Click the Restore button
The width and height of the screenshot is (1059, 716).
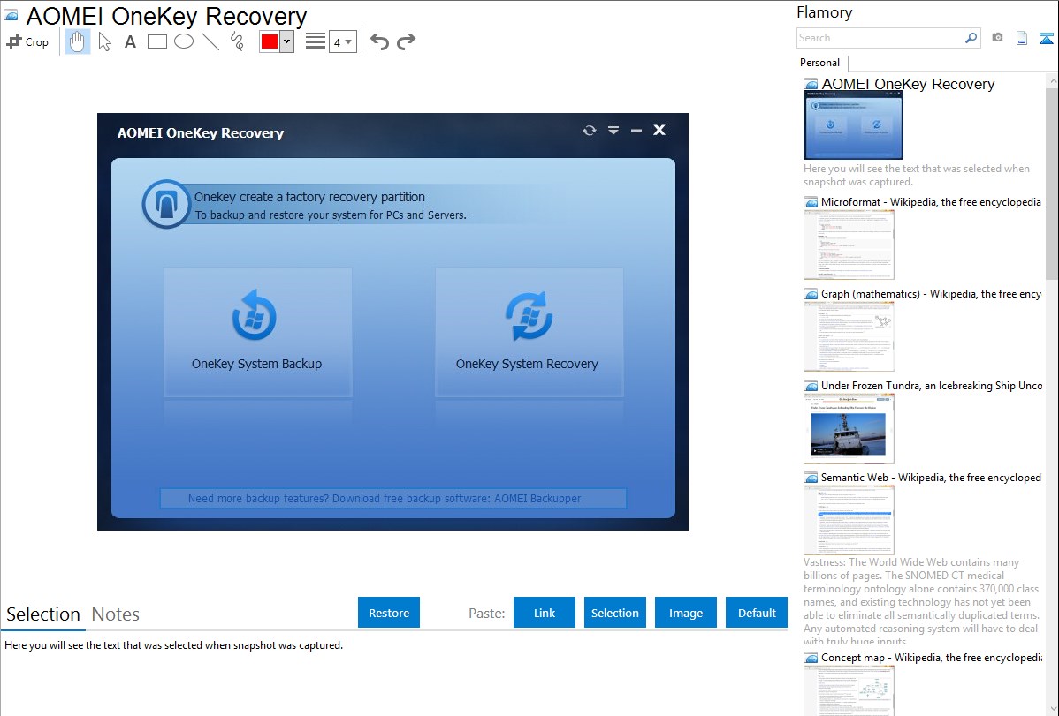tap(389, 612)
